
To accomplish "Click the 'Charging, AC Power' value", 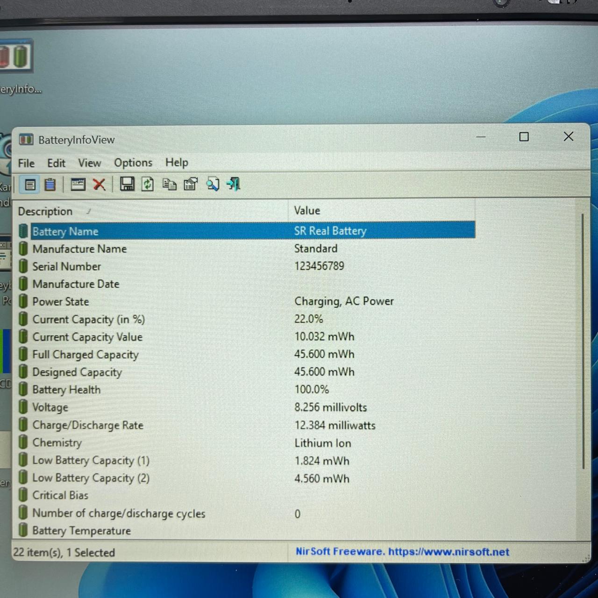I will click(344, 301).
